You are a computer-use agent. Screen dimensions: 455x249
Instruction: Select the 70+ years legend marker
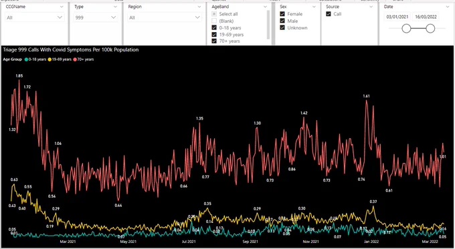coord(75,59)
